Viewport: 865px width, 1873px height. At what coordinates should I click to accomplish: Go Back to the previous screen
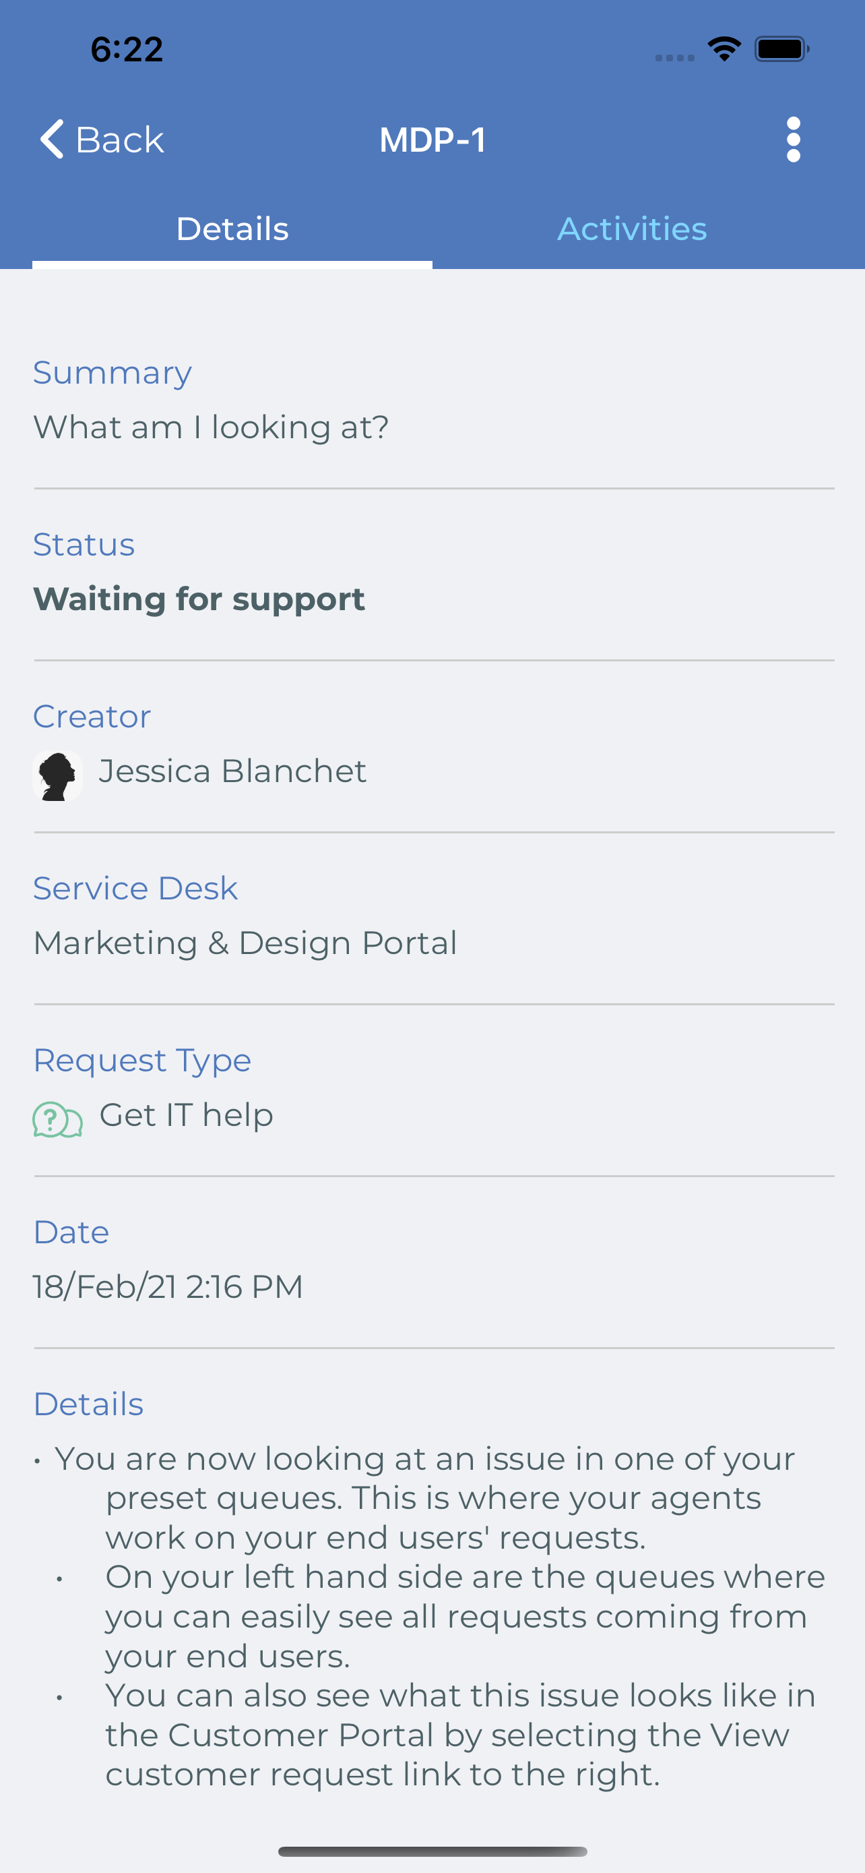tap(102, 139)
